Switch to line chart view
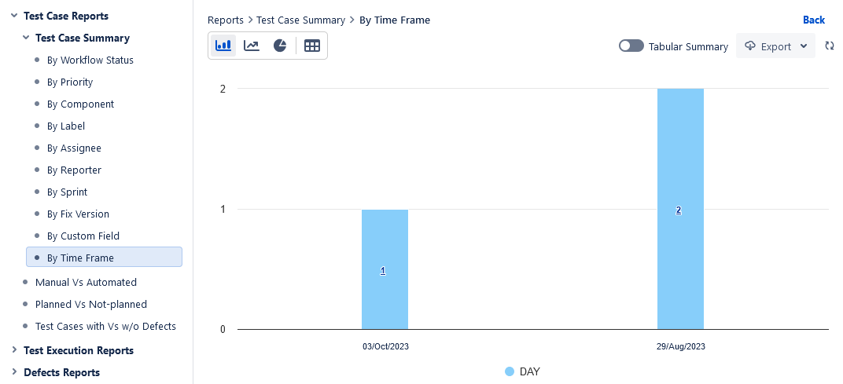Image resolution: width=843 pixels, height=384 pixels. [x=252, y=46]
